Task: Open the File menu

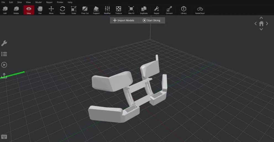Action: [x=3, y=2]
